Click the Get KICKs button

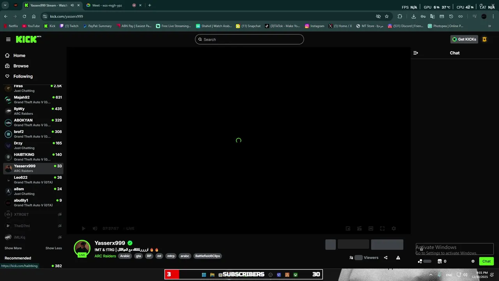click(x=464, y=39)
